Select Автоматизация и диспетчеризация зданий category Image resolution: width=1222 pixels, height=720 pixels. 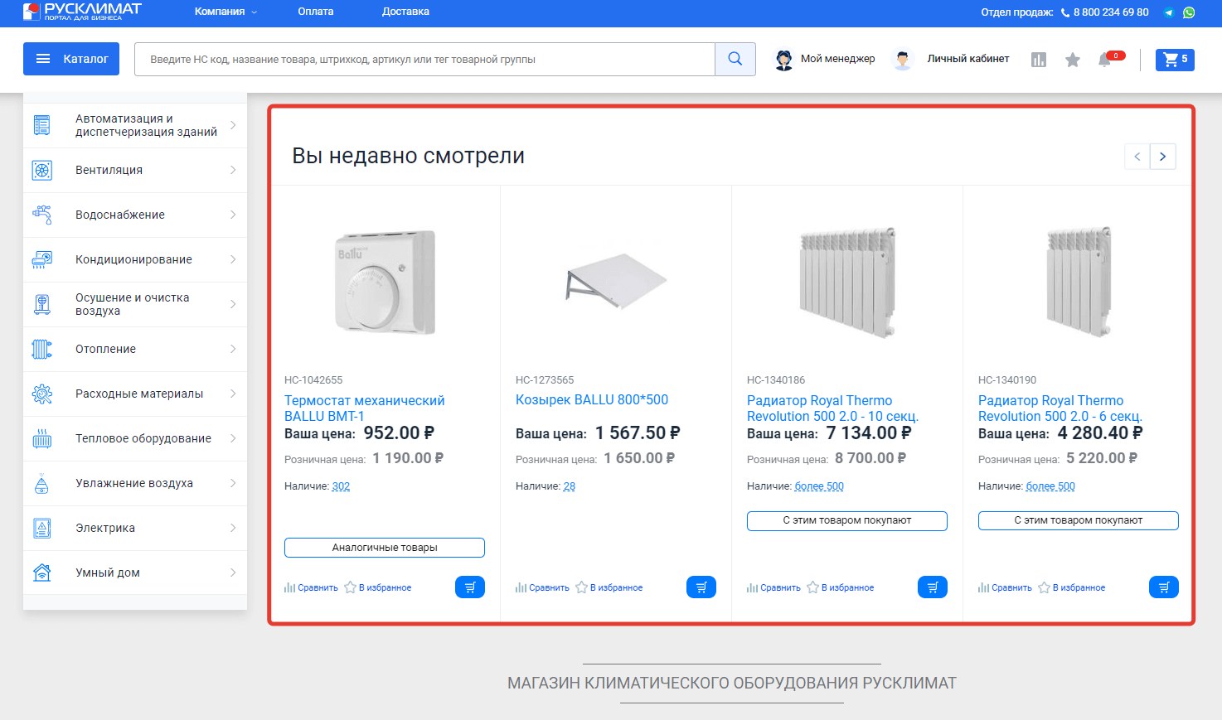(135, 125)
